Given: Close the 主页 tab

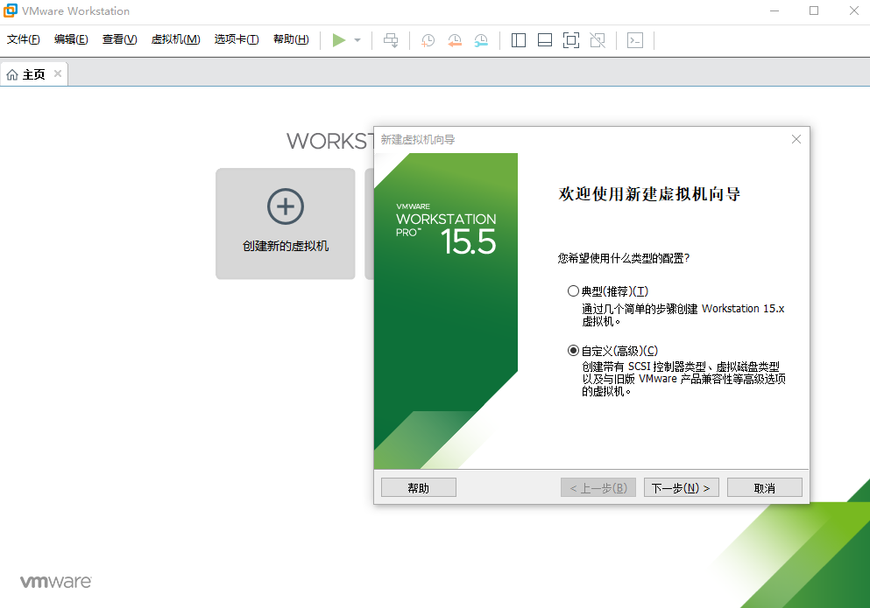Looking at the screenshot, I should (x=58, y=73).
